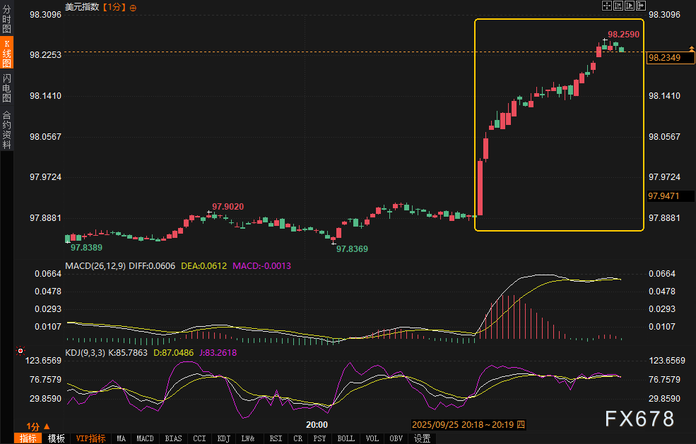This screenshot has width=696, height=444.
Task: Click the low price label 97.8369
Action: pyautogui.click(x=352, y=249)
